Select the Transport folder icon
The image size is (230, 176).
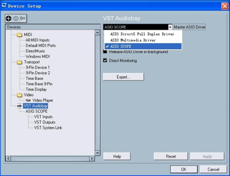[19, 62]
